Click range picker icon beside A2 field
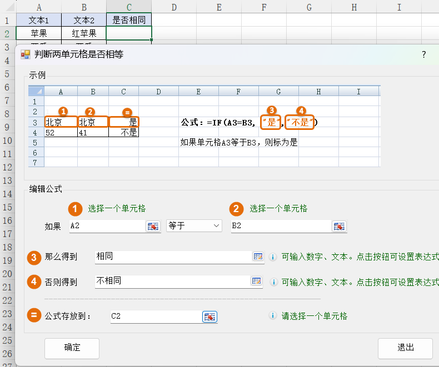439x367 pixels. coord(152,226)
